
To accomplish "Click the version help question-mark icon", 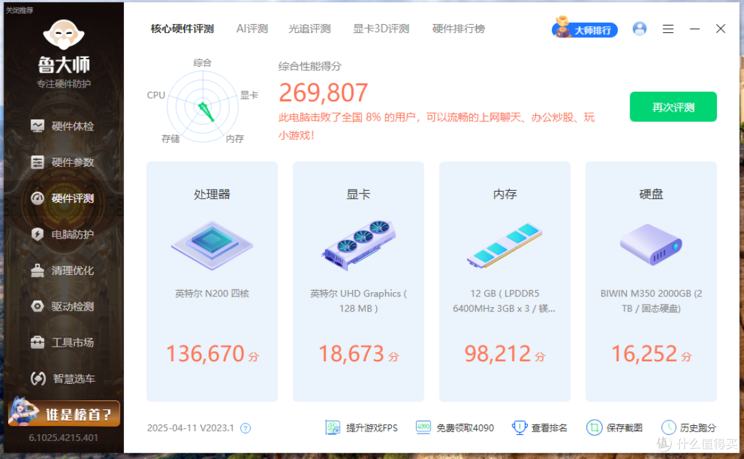I will coord(245,428).
